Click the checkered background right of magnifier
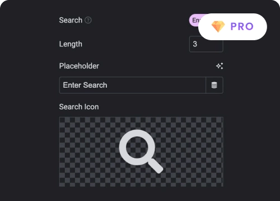The width and height of the screenshot is (280, 201). (x=193, y=152)
